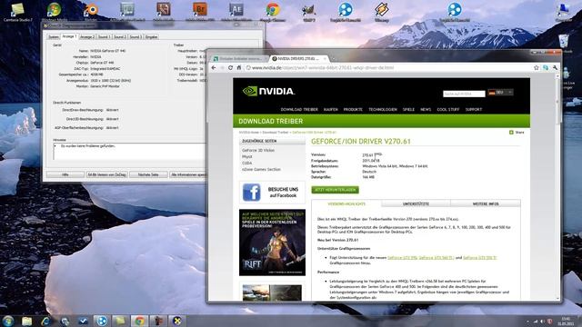Click the Chrome home button
This screenshot has height=327, width=582.
pos(239,68)
